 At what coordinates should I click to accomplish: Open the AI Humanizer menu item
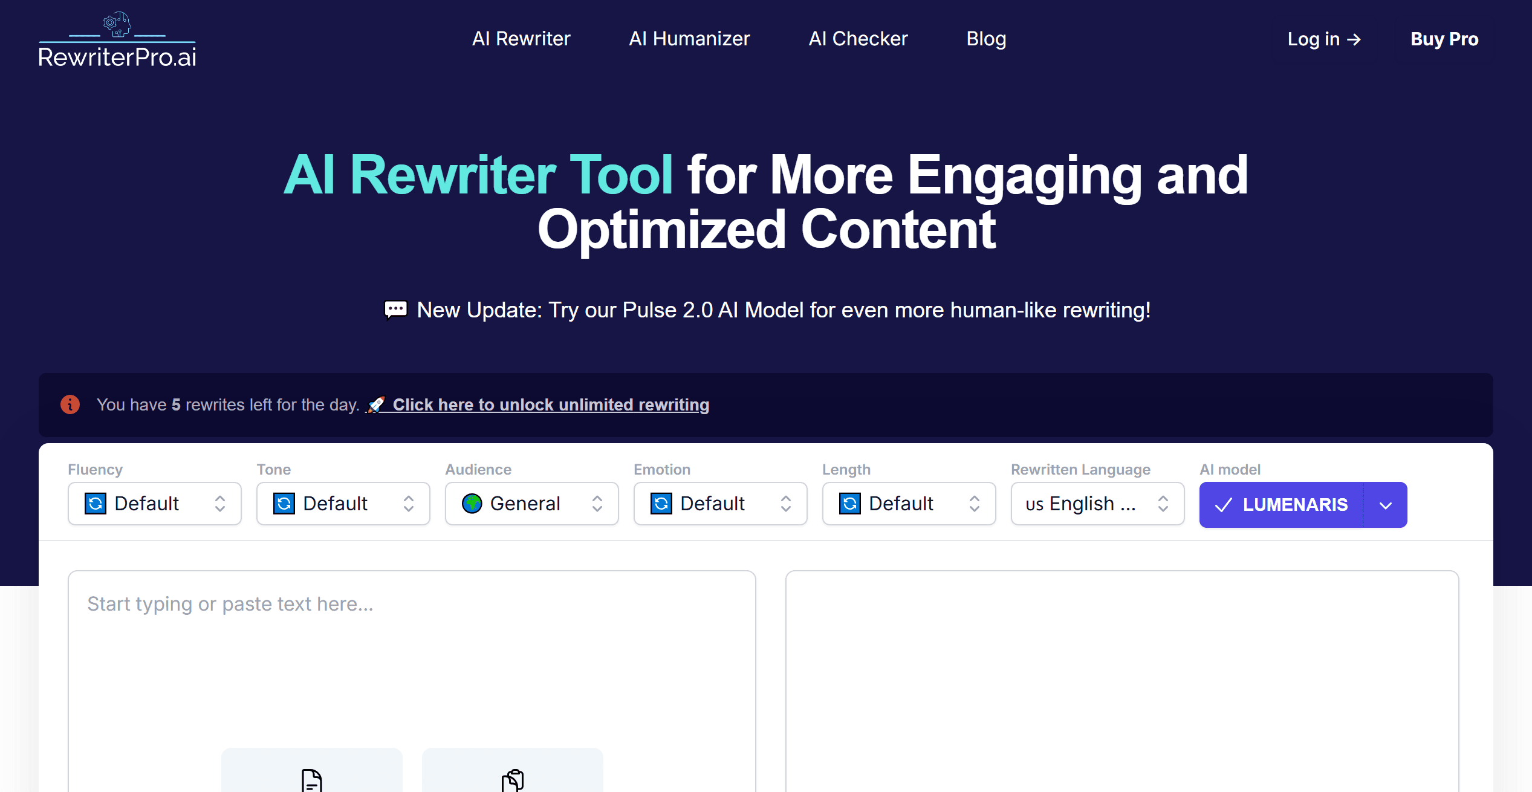point(689,39)
